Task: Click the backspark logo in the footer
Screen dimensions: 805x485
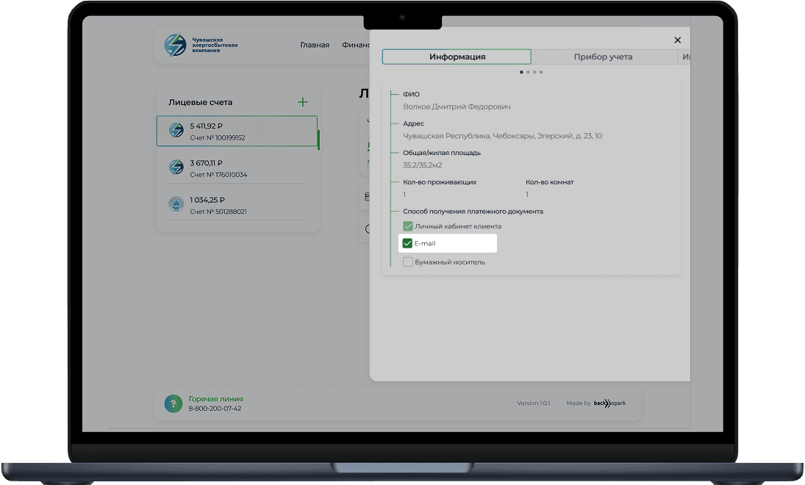Action: [x=609, y=403]
